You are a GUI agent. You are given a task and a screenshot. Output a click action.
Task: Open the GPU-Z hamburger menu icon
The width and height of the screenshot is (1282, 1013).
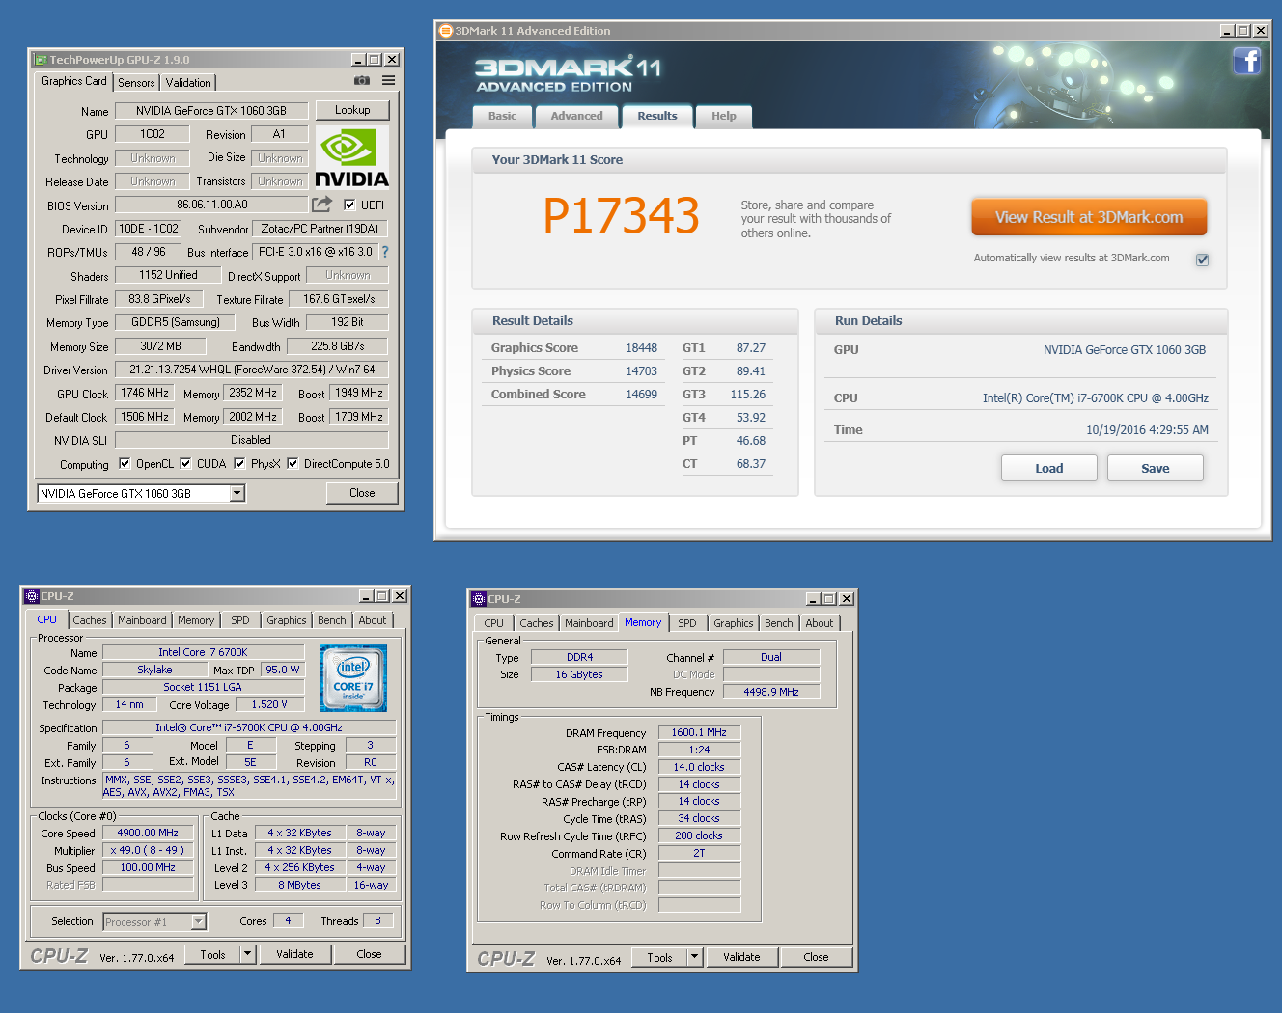point(388,81)
